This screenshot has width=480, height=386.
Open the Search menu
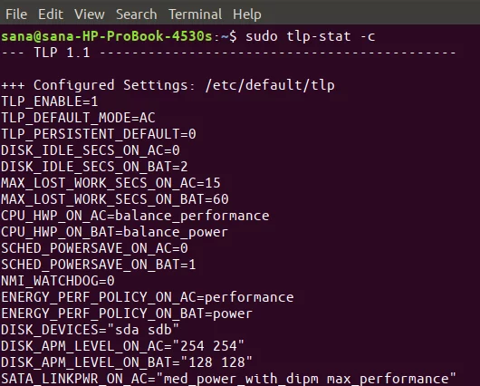[136, 14]
